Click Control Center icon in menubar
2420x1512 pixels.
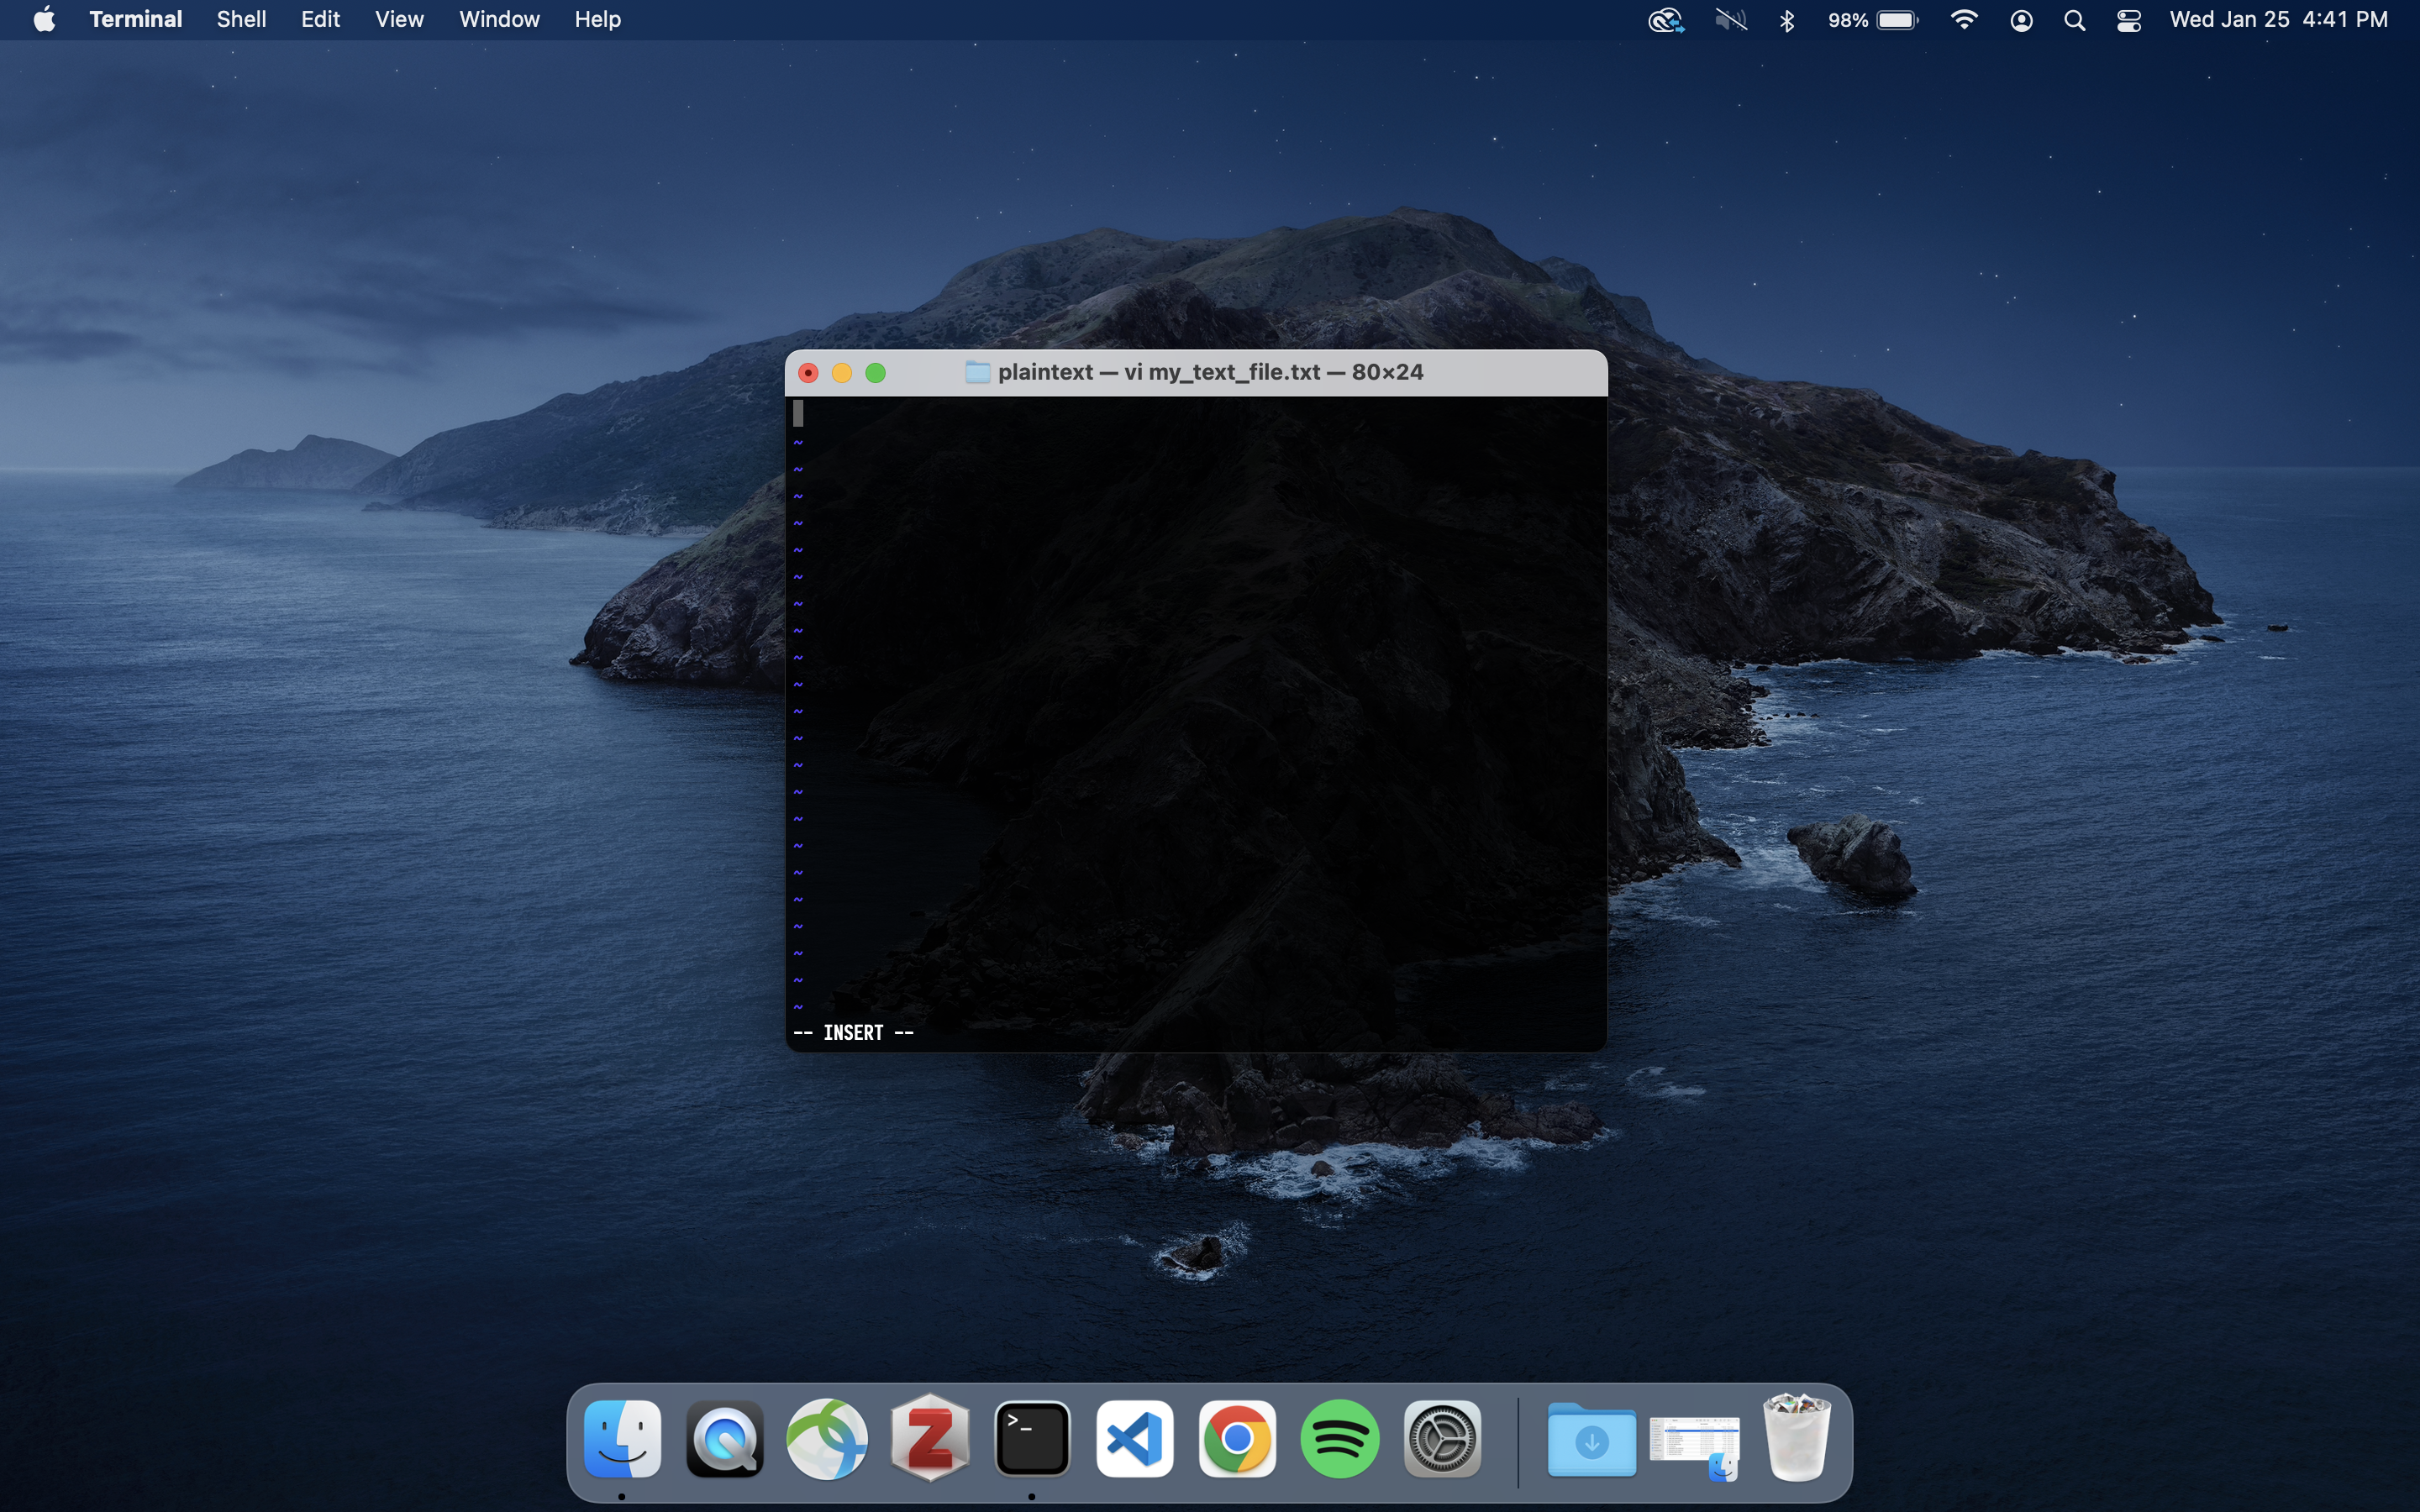[x=2128, y=19]
